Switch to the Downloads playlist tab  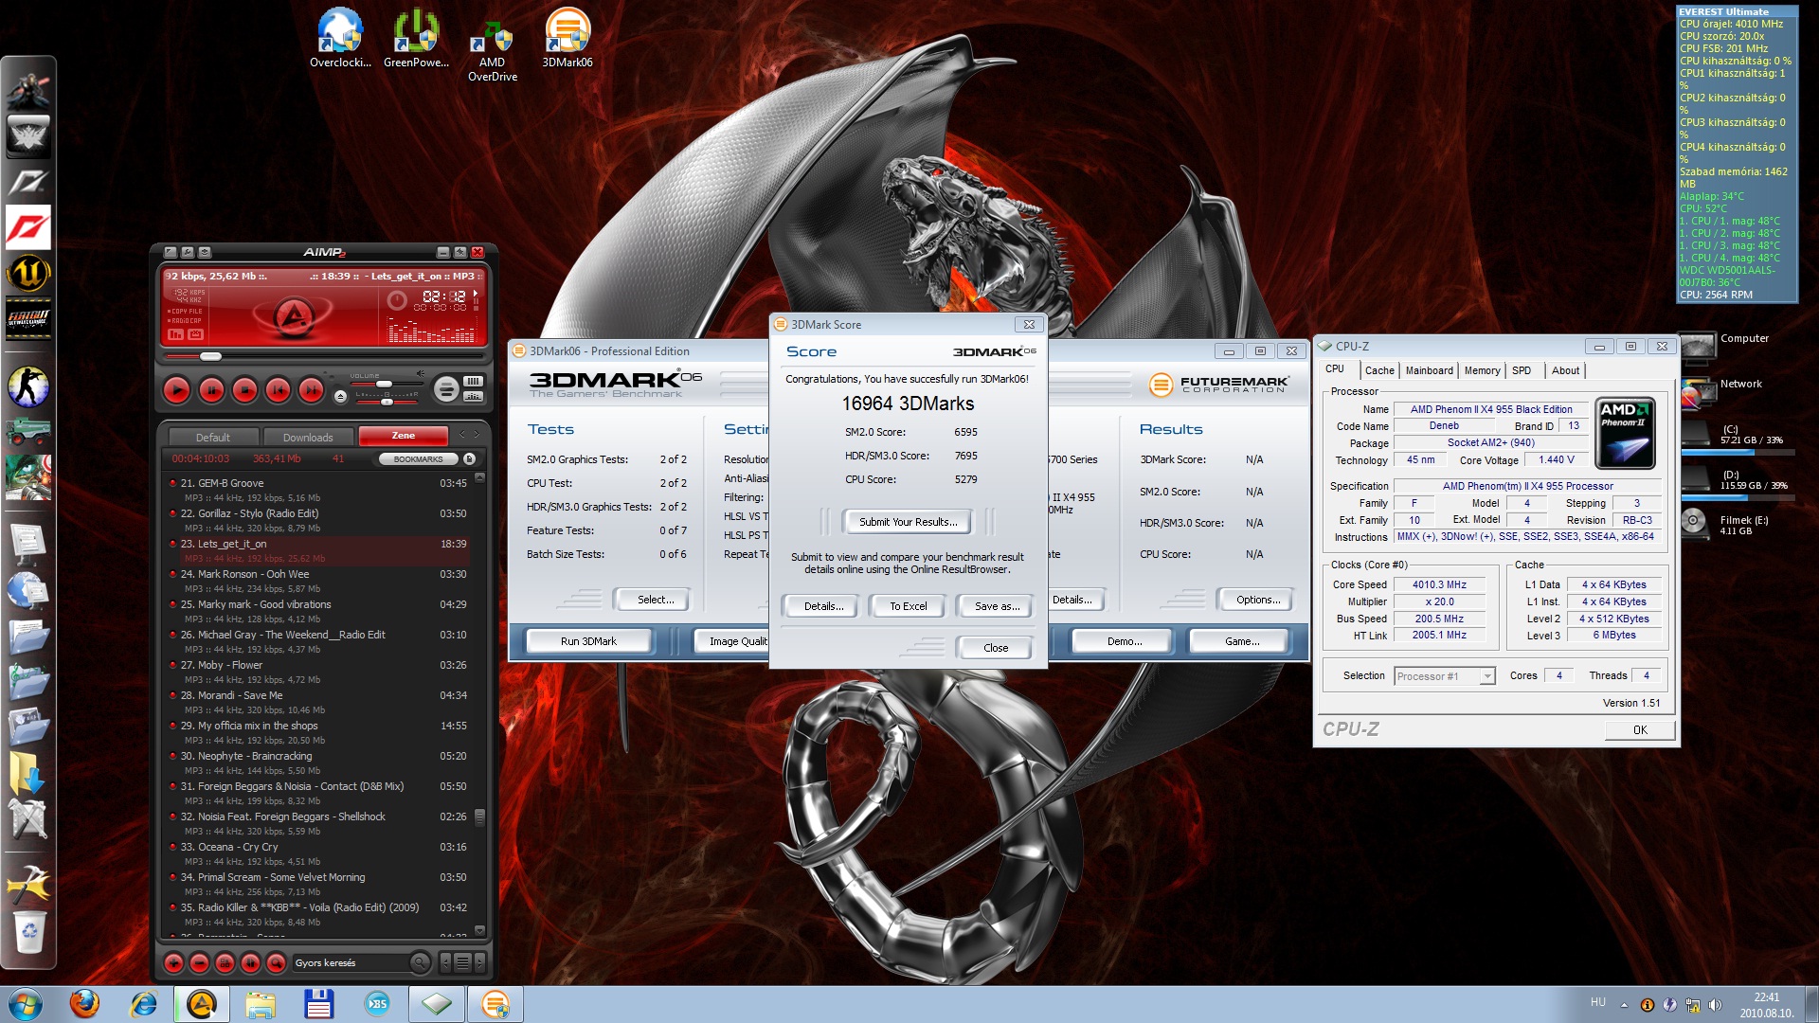[307, 437]
